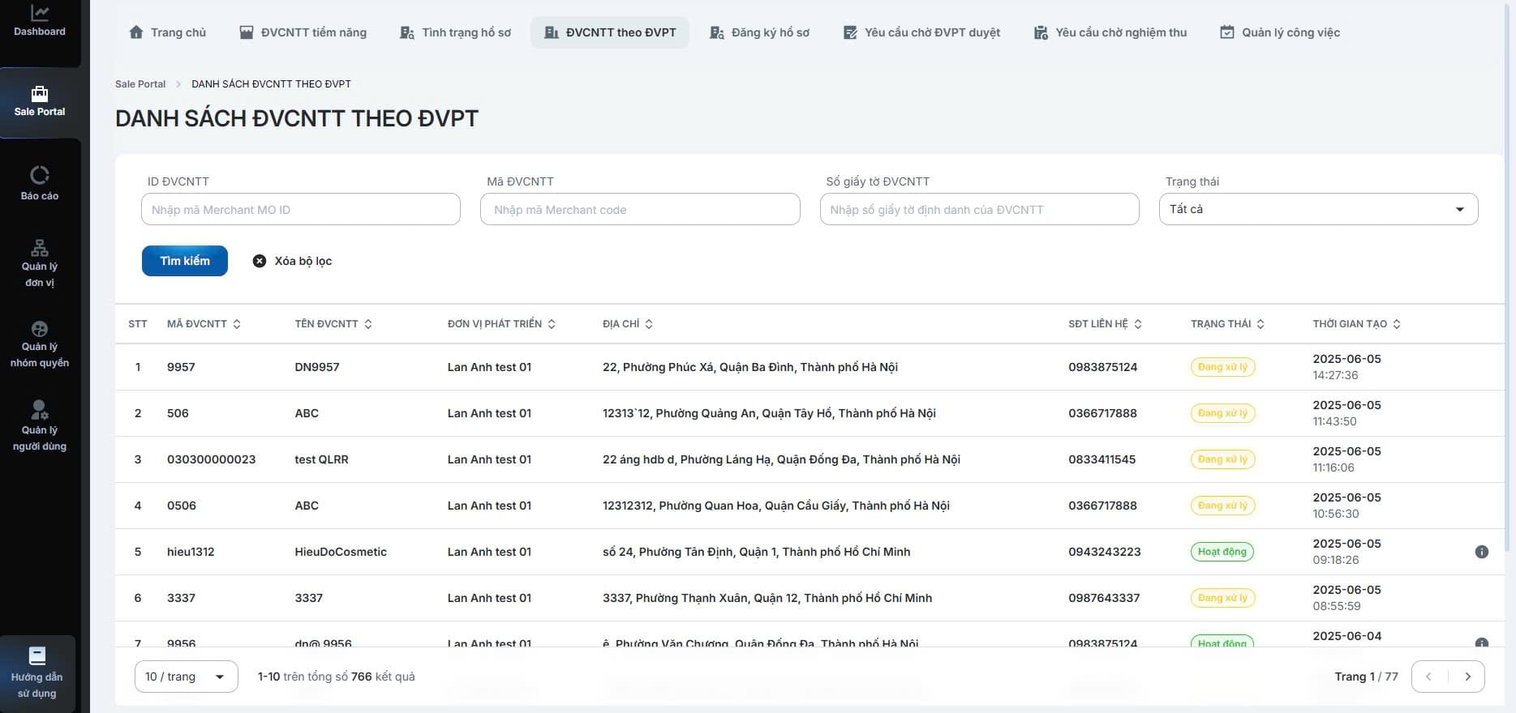Go to next page of results

pos(1467,677)
